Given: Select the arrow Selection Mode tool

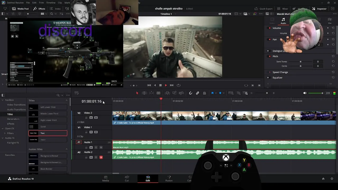Looking at the screenshot, I should point(137,93).
